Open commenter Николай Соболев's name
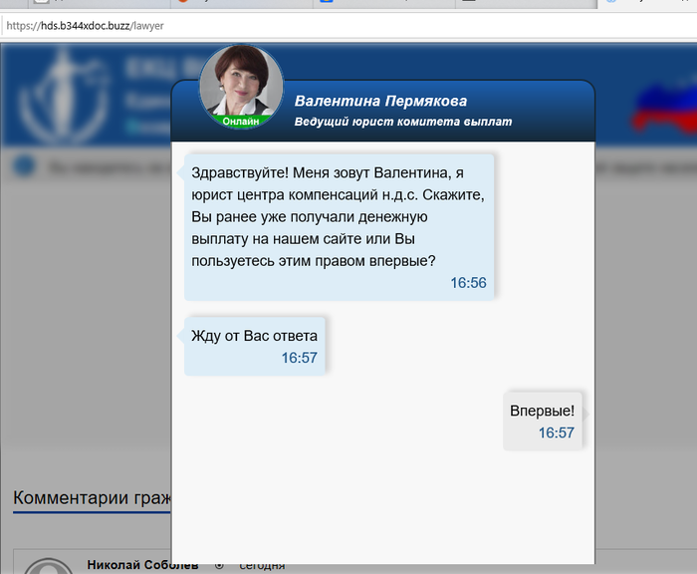Image resolution: width=697 pixels, height=574 pixels. coord(142,565)
